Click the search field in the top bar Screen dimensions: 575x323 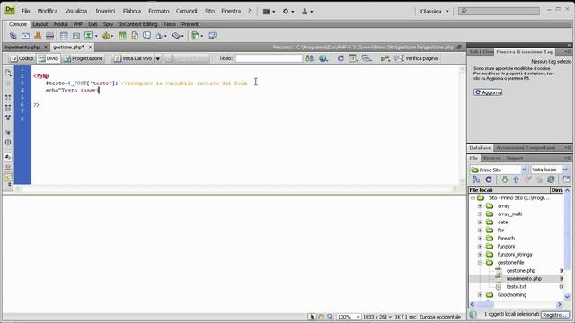tap(500, 11)
